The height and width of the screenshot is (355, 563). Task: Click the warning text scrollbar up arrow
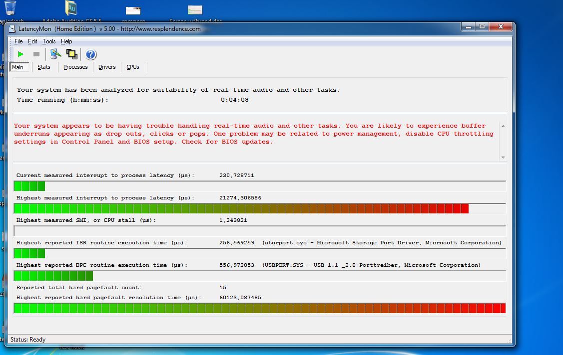point(503,126)
